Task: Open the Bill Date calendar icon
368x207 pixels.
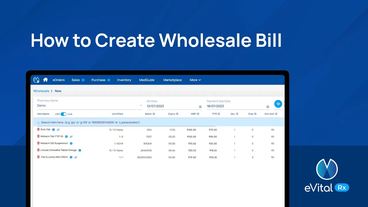Action: (x=200, y=106)
